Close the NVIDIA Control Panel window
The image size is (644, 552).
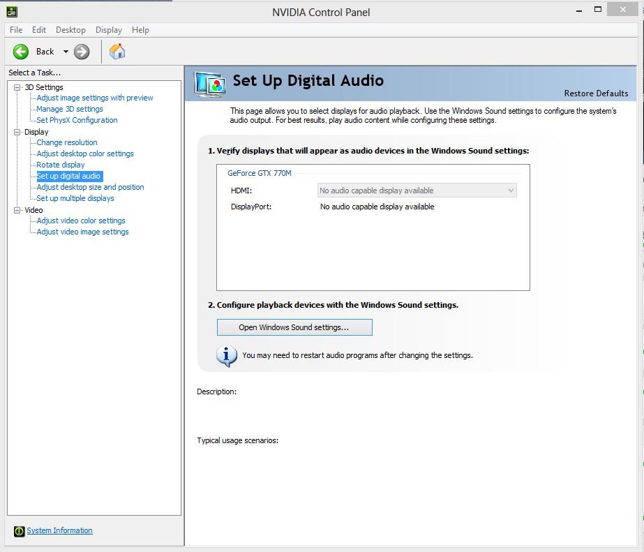point(622,10)
